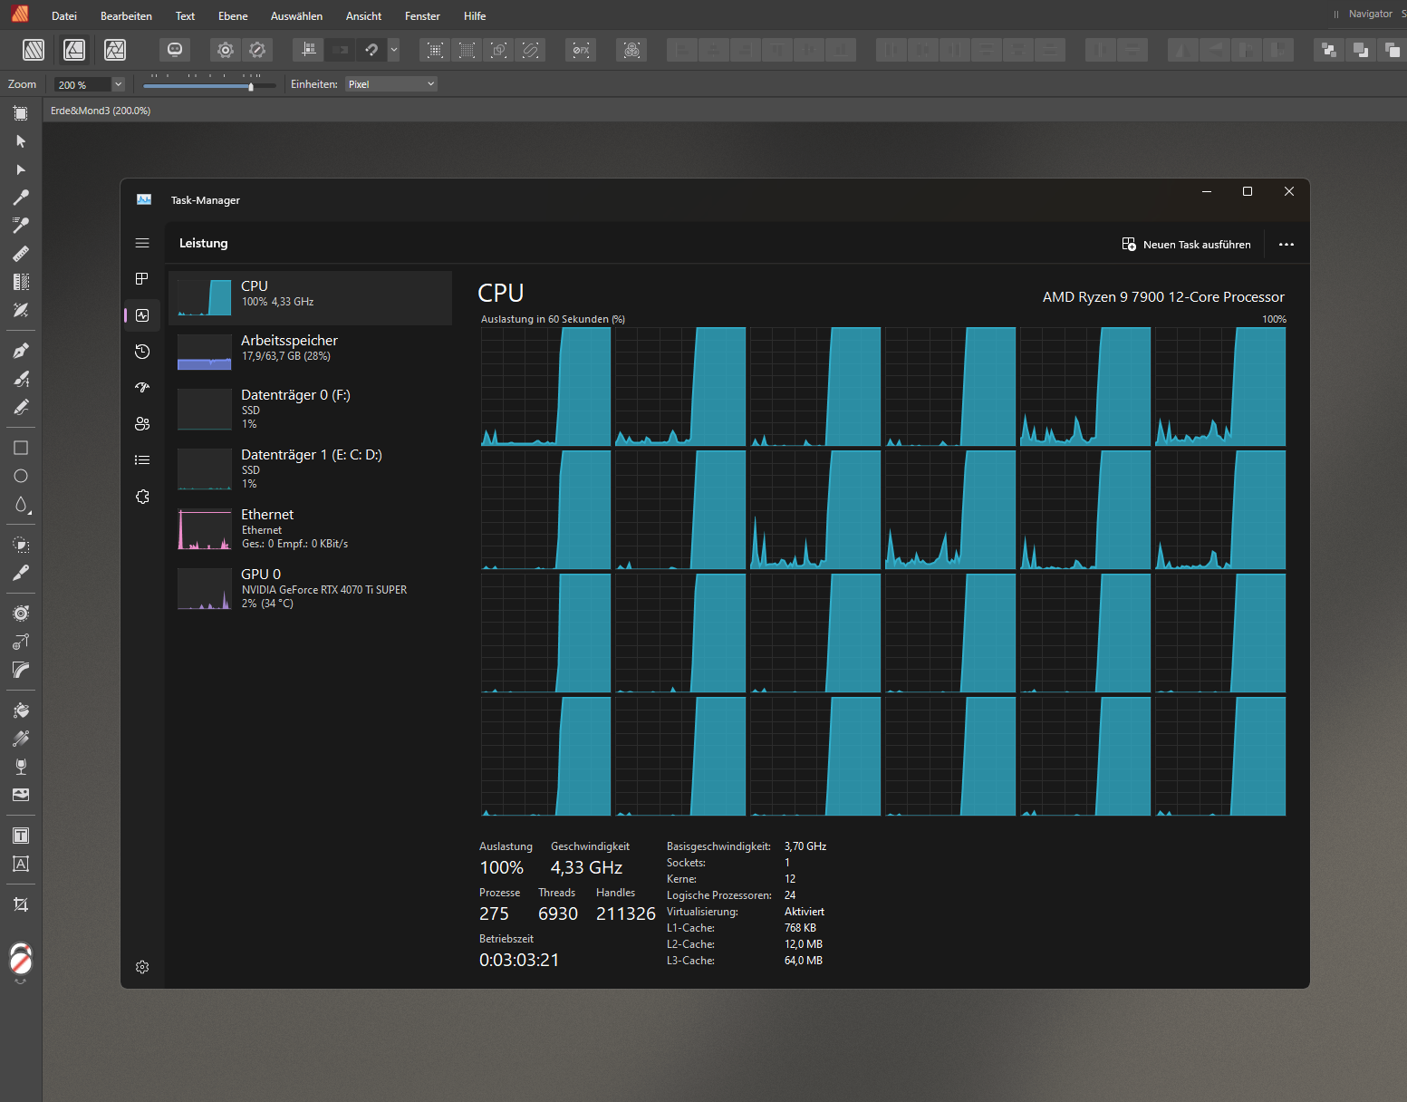Image resolution: width=1407 pixels, height=1102 pixels.
Task: Open Task Manager Prozesse page icon
Action: coord(142,279)
